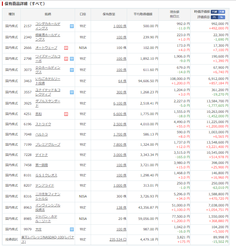Open the ベルトラ stock link

point(42,135)
